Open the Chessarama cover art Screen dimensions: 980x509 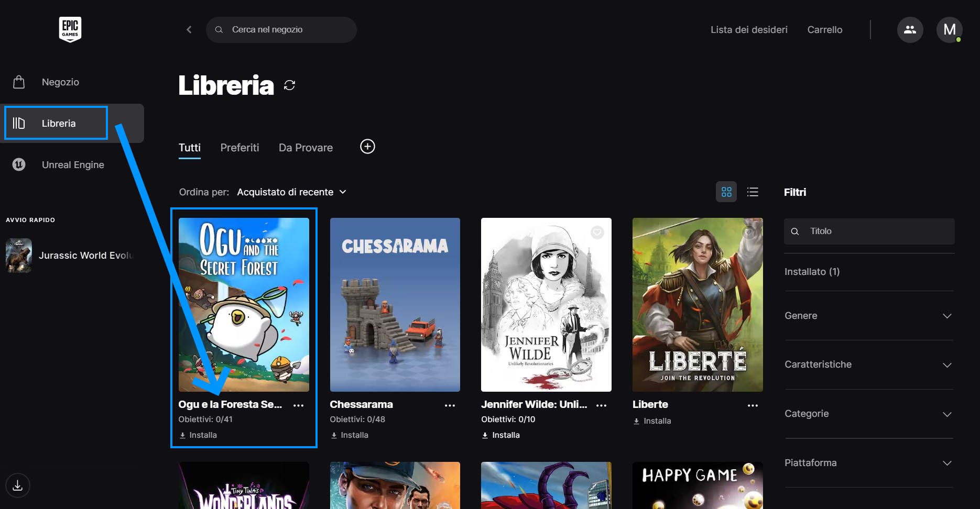(395, 305)
